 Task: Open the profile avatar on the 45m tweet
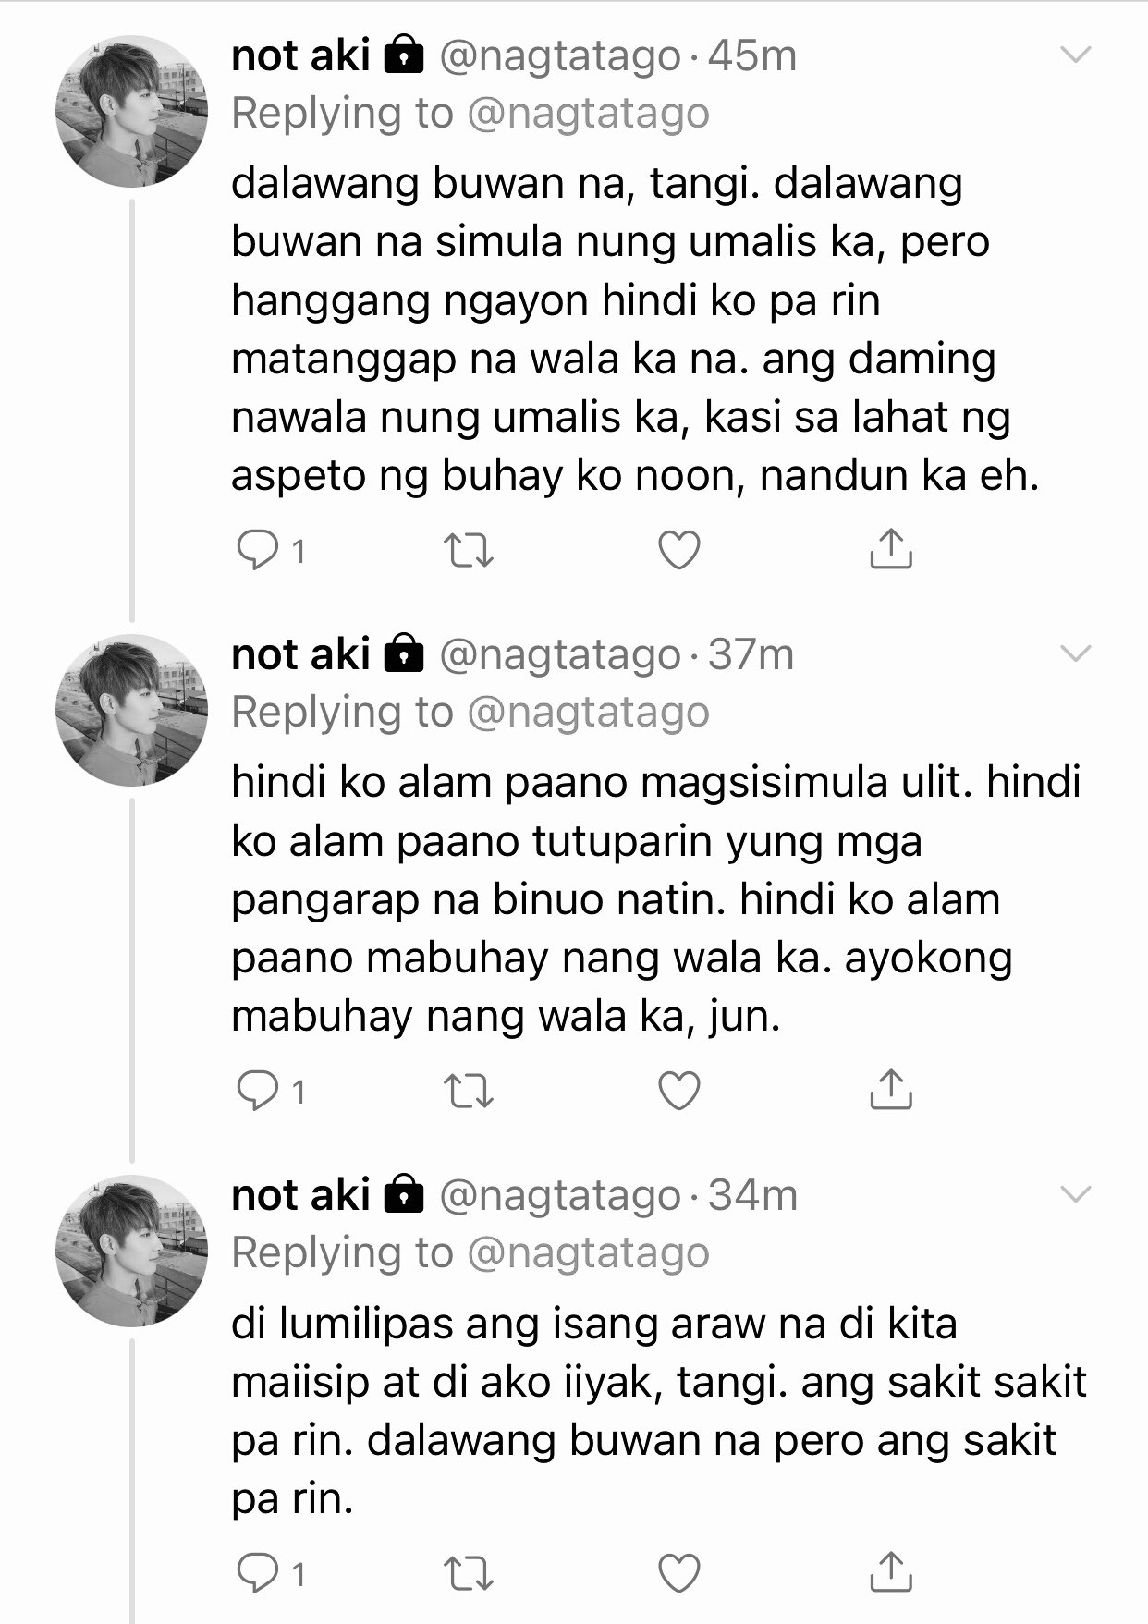pos(132,112)
